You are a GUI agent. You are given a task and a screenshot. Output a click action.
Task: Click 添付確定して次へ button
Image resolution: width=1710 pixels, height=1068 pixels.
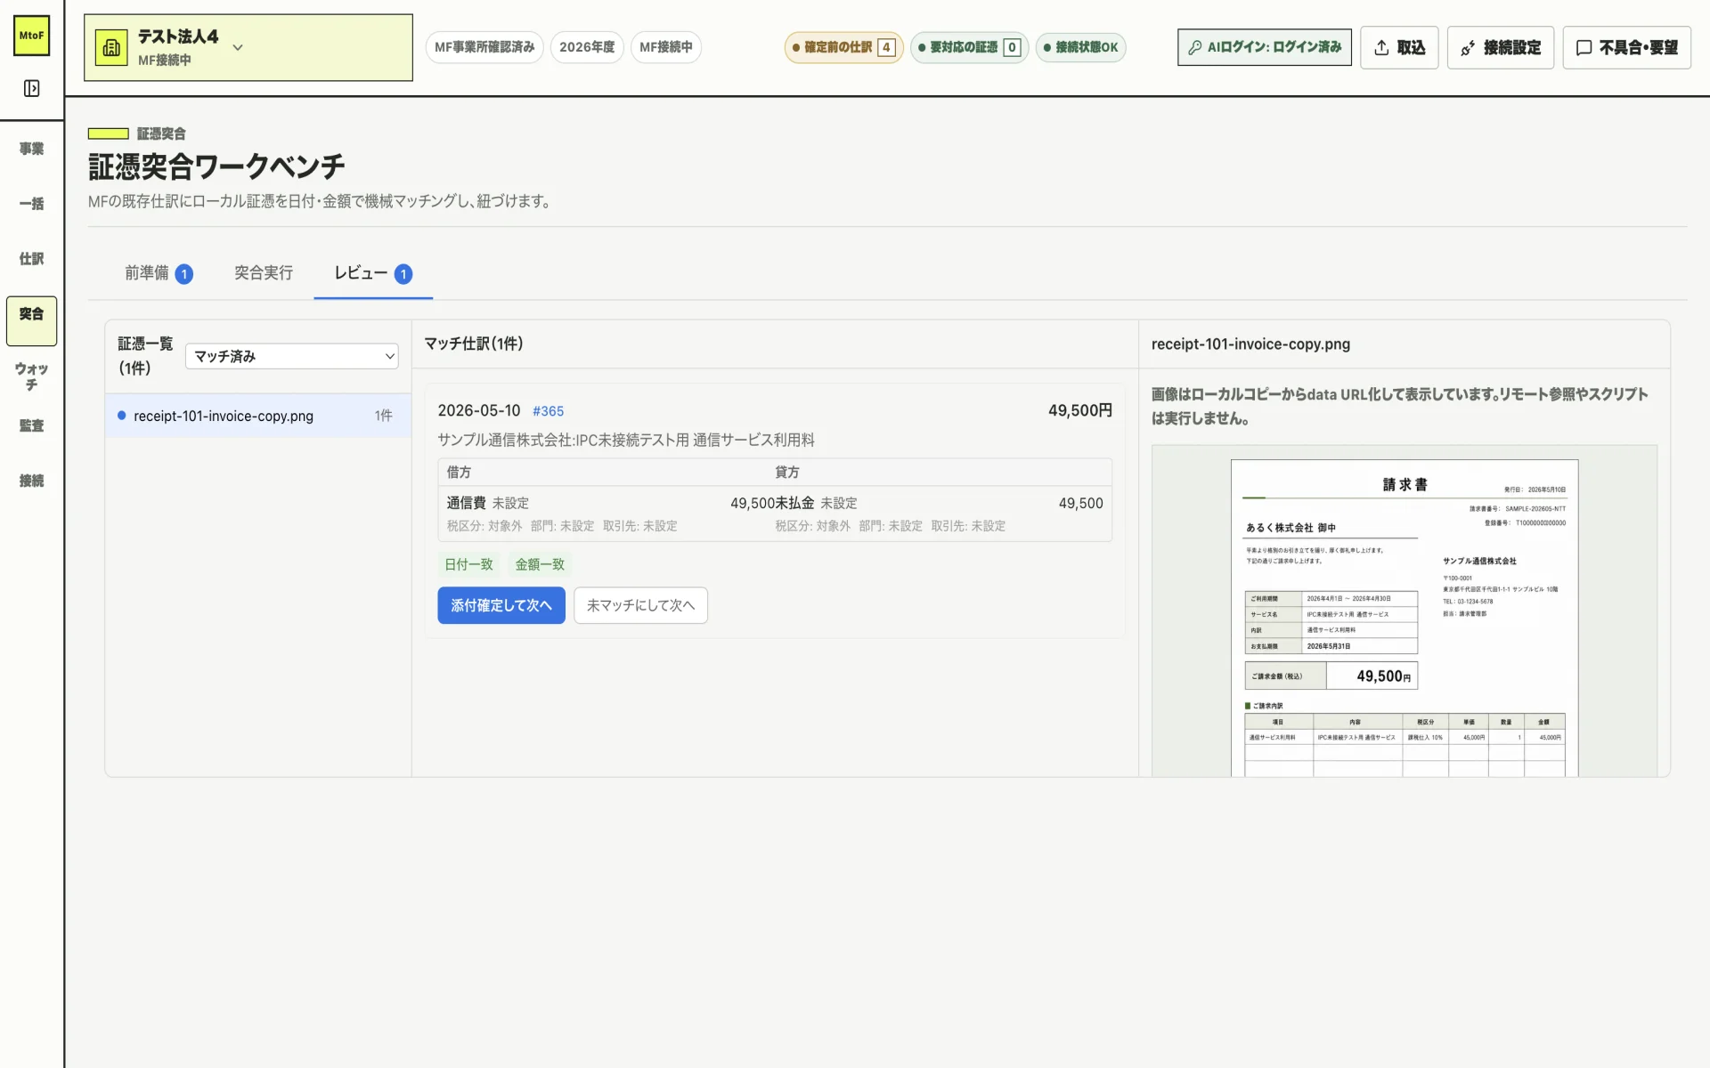501,605
